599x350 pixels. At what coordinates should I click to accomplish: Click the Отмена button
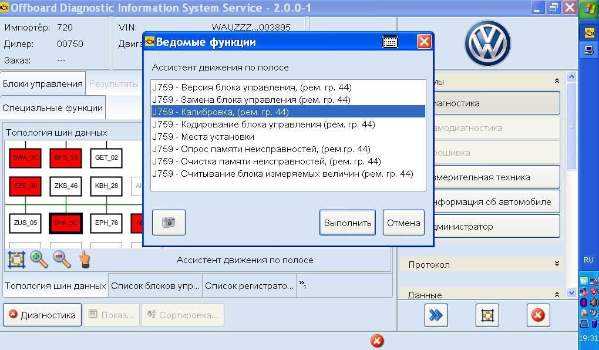click(x=403, y=223)
